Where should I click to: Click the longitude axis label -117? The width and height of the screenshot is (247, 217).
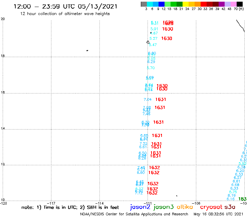(51, 203)
